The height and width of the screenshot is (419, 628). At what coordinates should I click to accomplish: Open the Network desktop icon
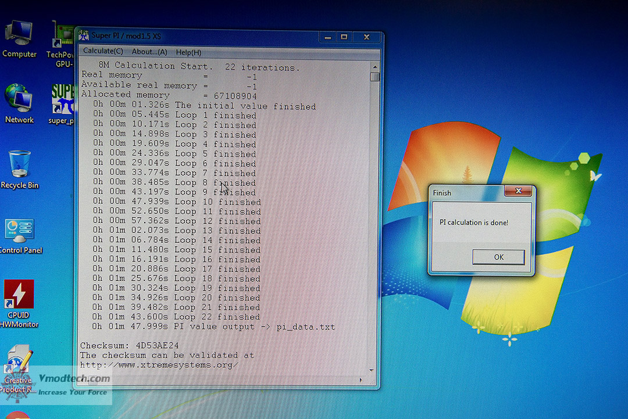(19, 103)
